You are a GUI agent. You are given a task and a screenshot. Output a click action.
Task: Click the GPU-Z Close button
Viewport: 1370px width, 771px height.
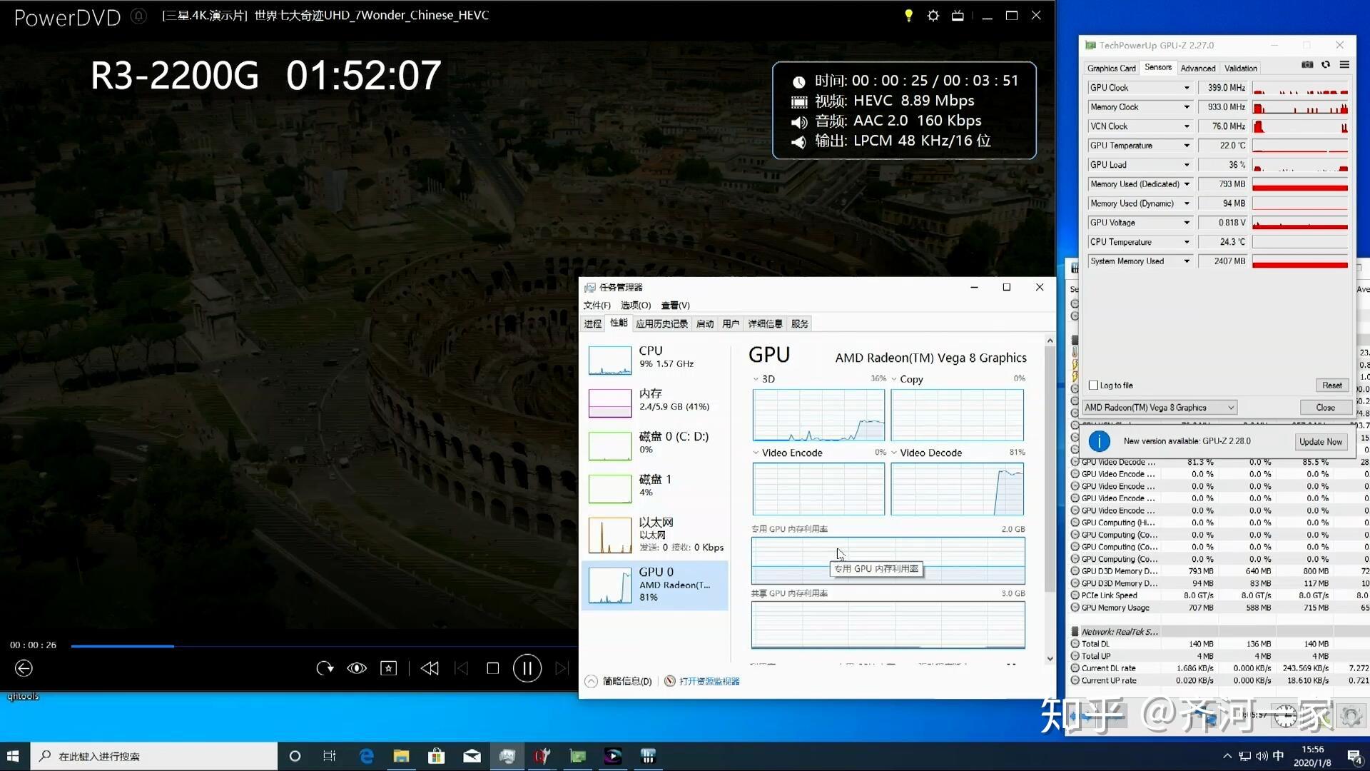(x=1325, y=408)
